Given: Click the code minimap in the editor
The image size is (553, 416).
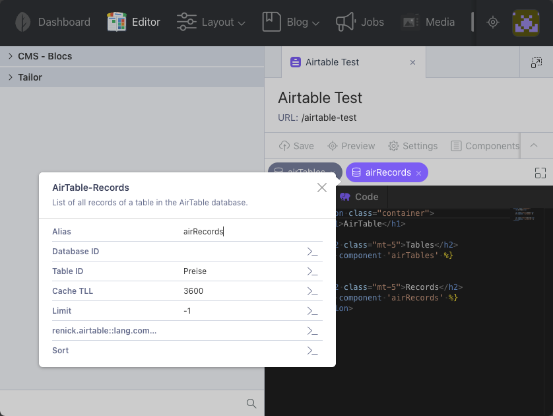Looking at the screenshot, I should 523,215.
